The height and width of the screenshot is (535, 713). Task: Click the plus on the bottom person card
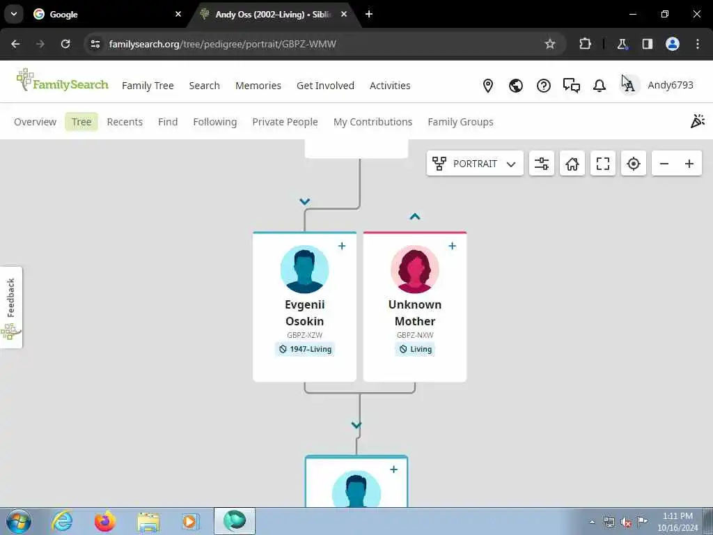(394, 470)
